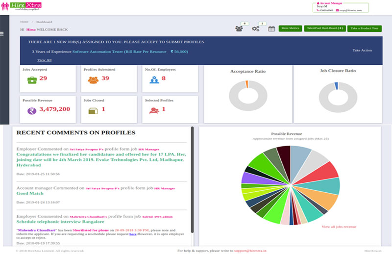Click the Profiles Submitted people icon

pyautogui.click(x=93, y=79)
